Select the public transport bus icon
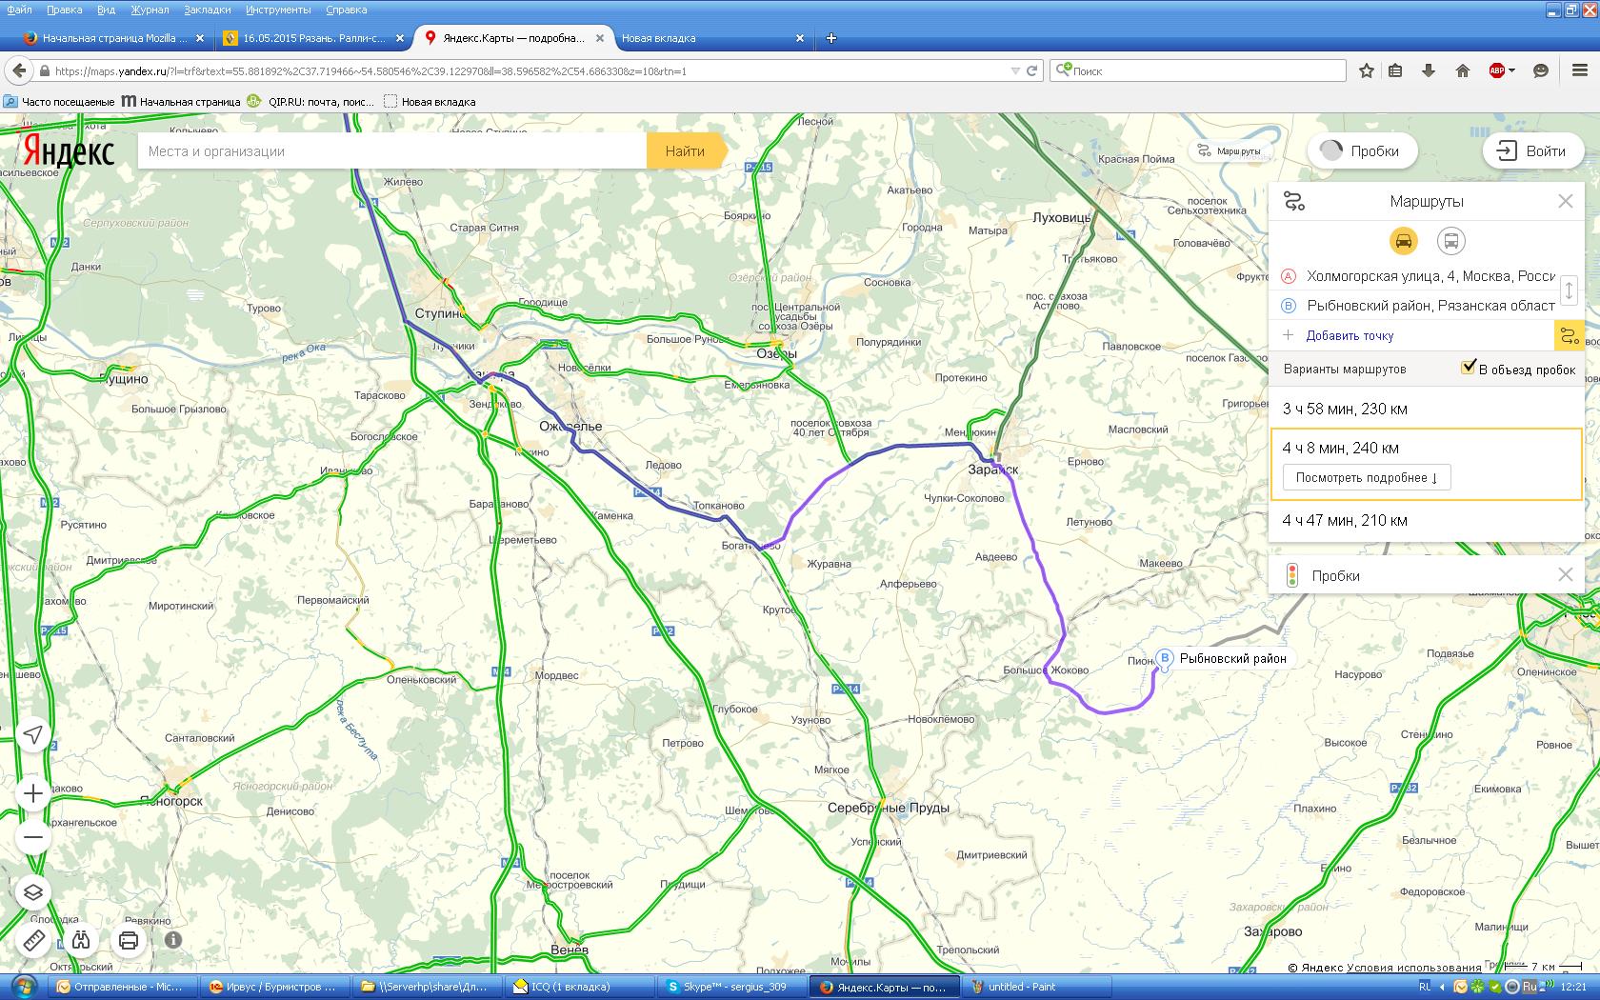This screenshot has height=1000, width=1600. [1450, 241]
